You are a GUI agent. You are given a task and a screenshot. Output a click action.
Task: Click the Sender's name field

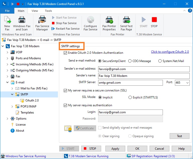pos(144,76)
